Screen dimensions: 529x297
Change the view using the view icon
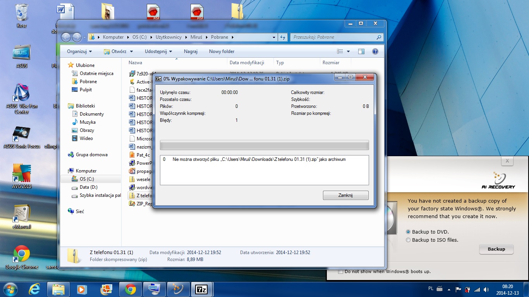340,51
